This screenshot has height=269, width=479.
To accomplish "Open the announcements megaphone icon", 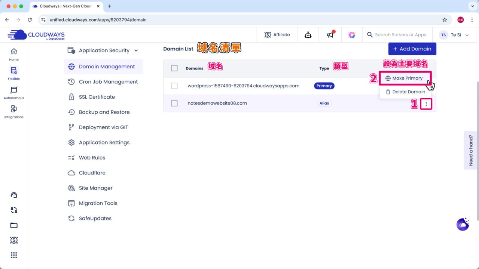I will pyautogui.click(x=330, y=35).
